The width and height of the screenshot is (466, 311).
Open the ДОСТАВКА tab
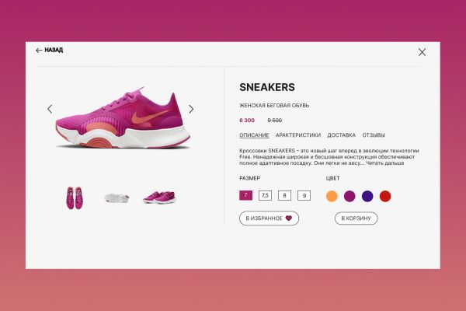(341, 135)
